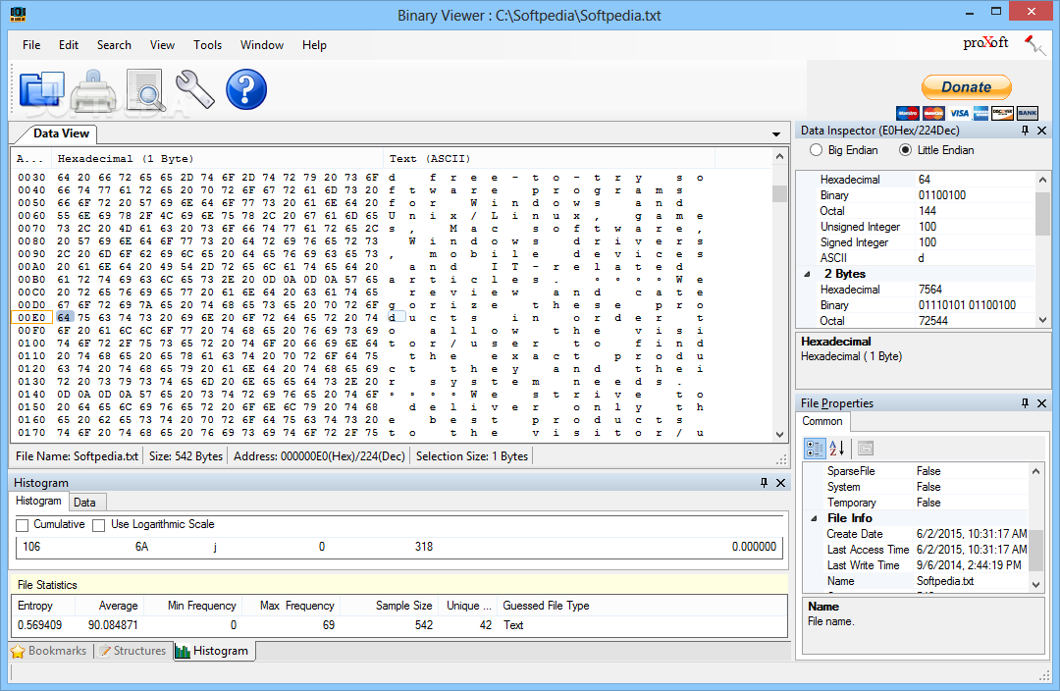Click the Hexadecimal (1 Byte) column header
This screenshot has height=691, width=1060.
pyautogui.click(x=218, y=158)
